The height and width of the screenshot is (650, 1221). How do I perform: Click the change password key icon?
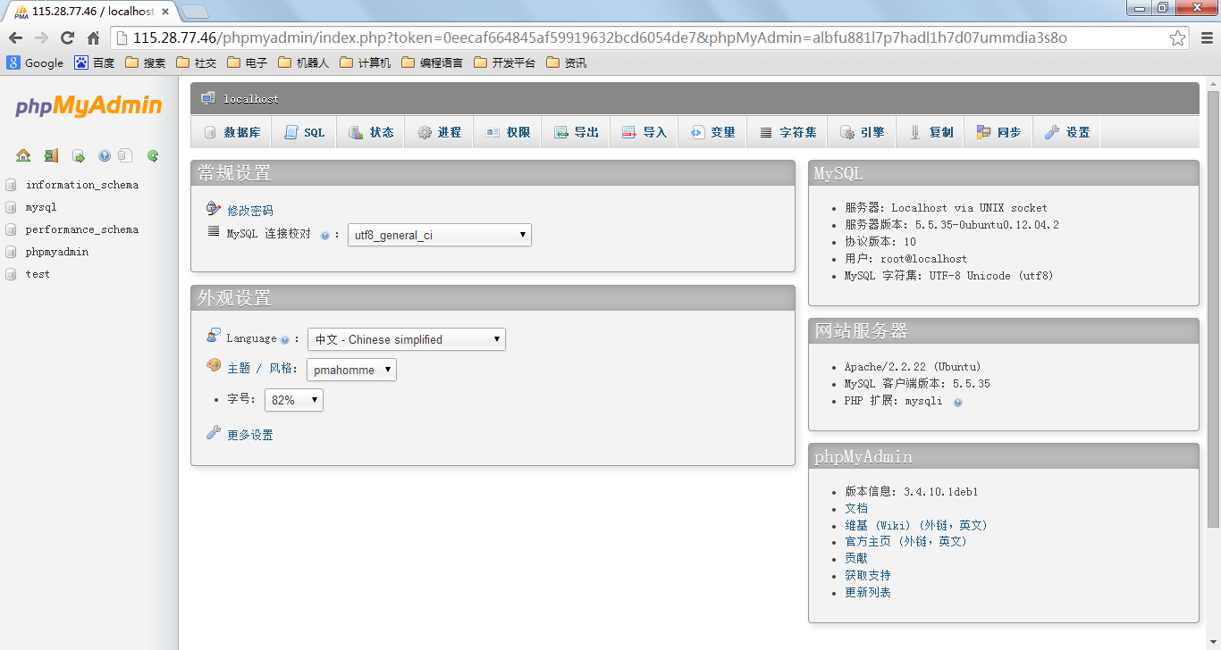point(213,209)
